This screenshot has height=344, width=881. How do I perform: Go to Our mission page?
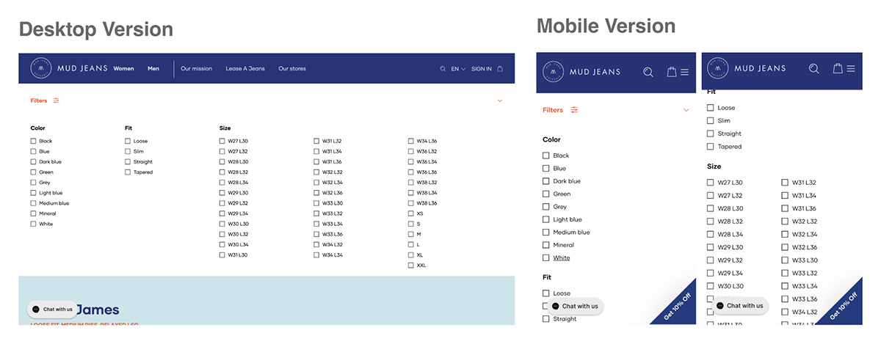point(196,69)
